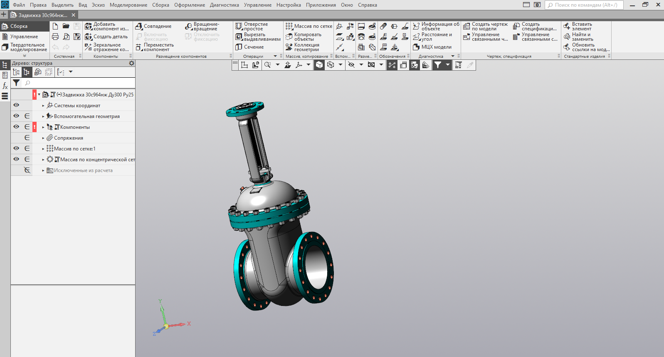Image resolution: width=664 pixels, height=357 pixels.
Task: Toggle excluded mark for Исключенные из расчета
Action: [27, 170]
